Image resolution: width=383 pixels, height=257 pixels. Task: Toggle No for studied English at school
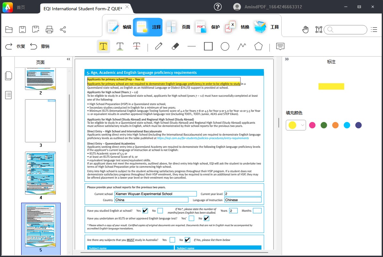(160, 210)
